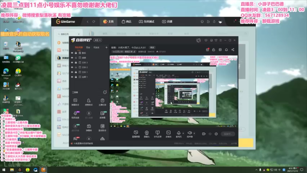Start recording with camcorder icon

click(x=204, y=134)
